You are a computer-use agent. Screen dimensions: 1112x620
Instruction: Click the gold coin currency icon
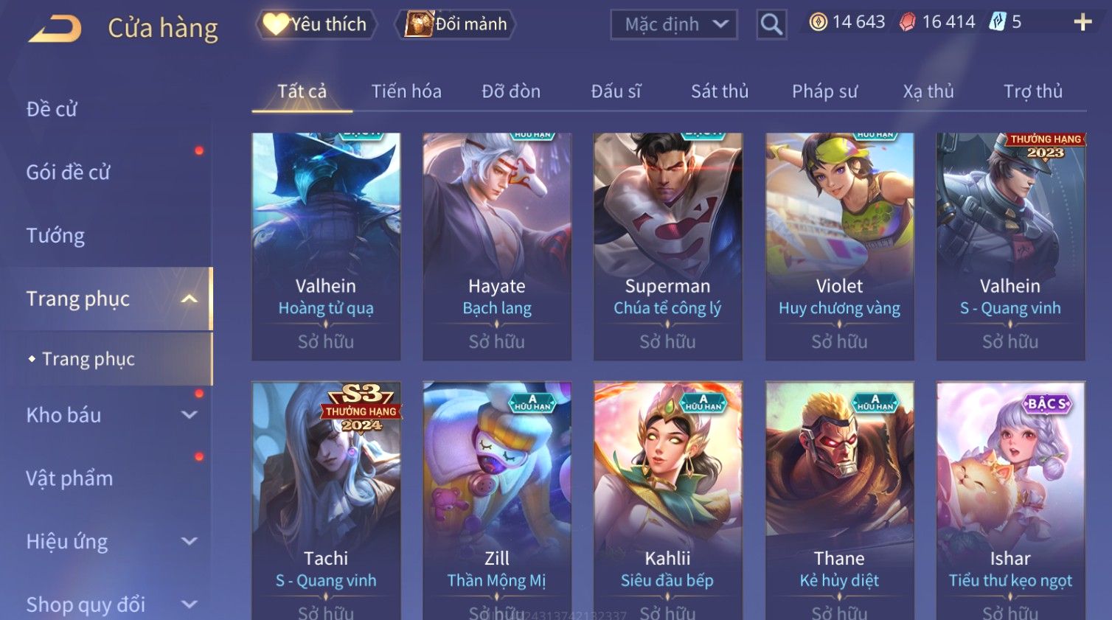[x=818, y=22]
